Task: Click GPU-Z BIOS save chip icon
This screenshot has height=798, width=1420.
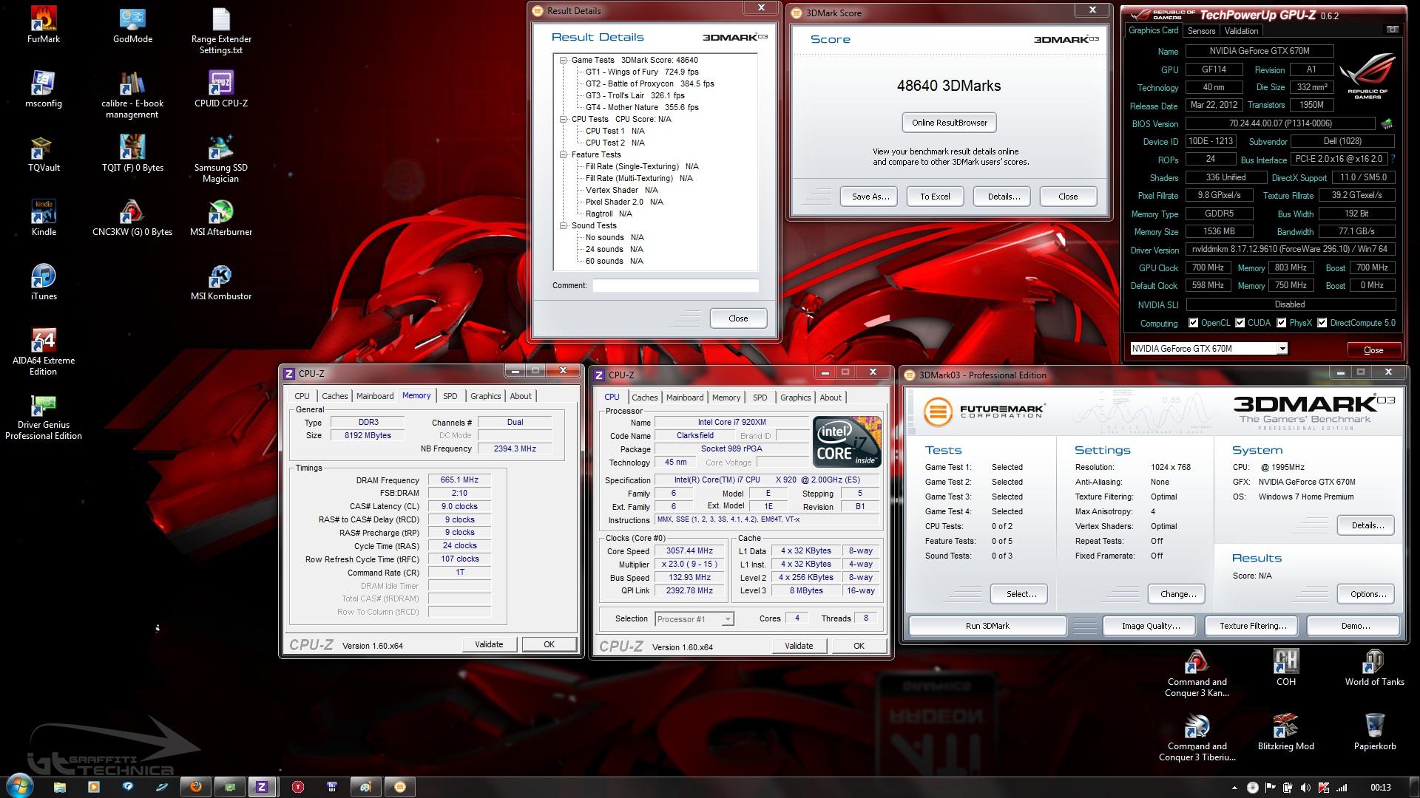Action: (x=1387, y=123)
